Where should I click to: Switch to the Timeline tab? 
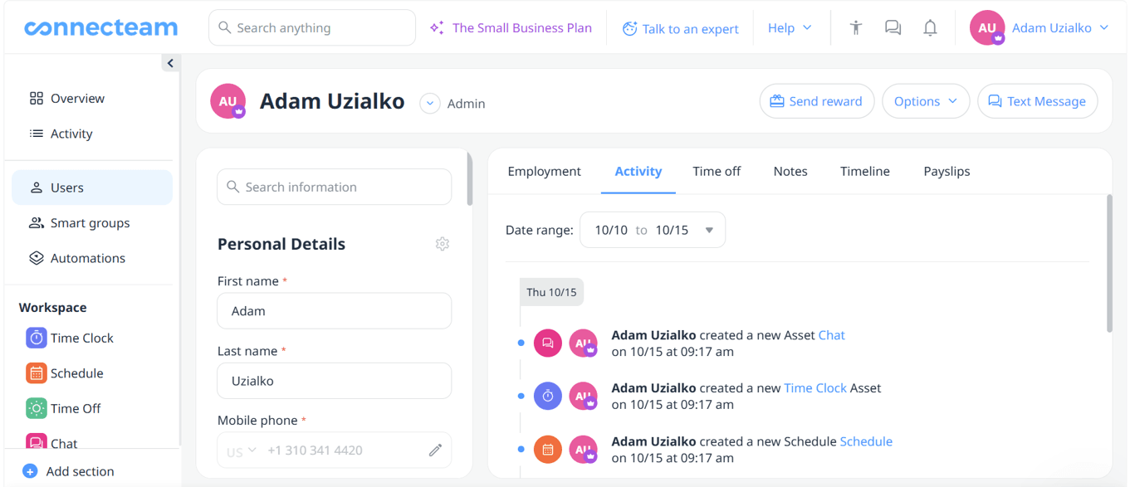click(864, 171)
